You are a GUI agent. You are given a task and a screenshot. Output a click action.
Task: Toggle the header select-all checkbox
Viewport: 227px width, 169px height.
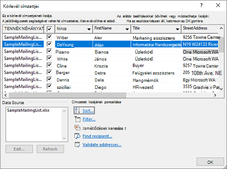(x=49, y=29)
